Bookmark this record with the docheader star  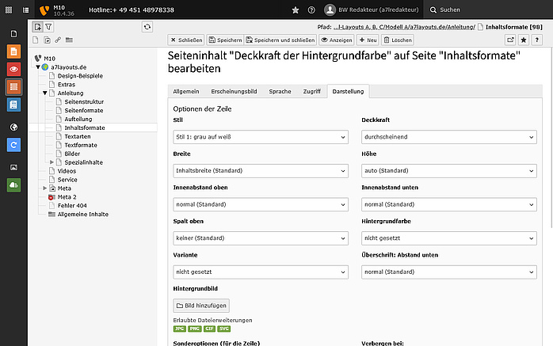(x=524, y=40)
